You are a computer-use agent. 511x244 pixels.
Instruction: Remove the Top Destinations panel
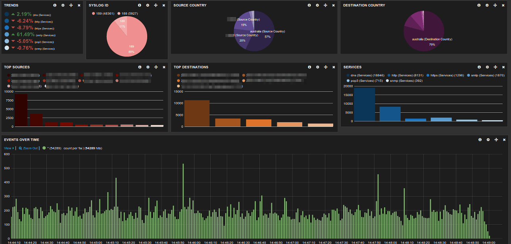[334, 67]
